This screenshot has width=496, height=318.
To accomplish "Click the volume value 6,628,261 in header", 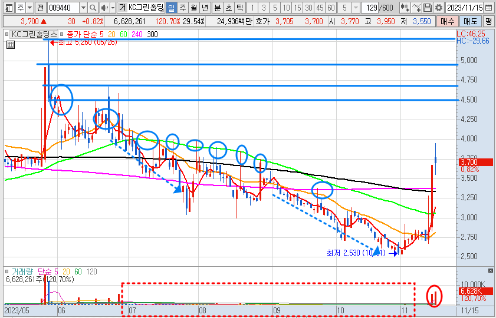I will pyautogui.click(x=130, y=21).
